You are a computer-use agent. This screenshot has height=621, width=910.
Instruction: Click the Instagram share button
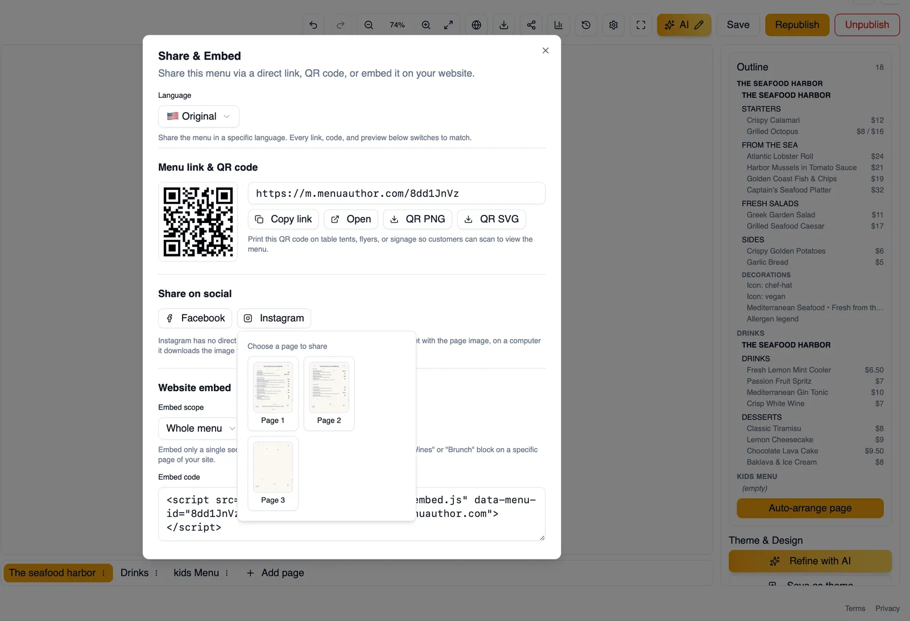[x=274, y=318]
